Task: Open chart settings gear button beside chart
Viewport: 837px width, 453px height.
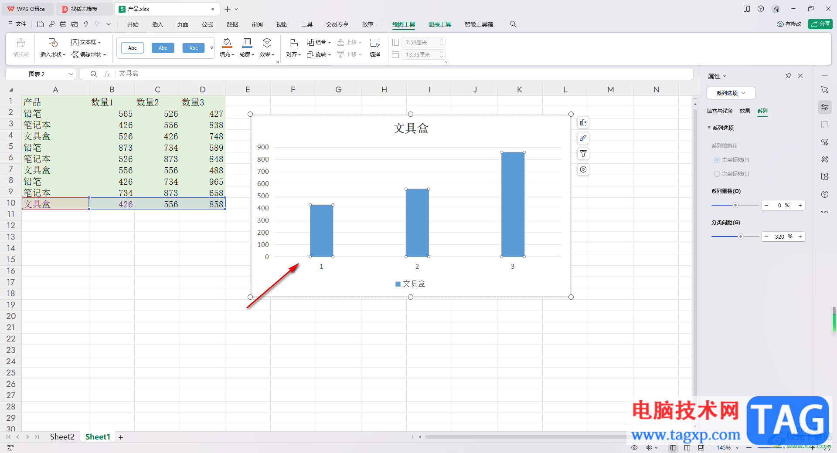Action: tap(583, 169)
